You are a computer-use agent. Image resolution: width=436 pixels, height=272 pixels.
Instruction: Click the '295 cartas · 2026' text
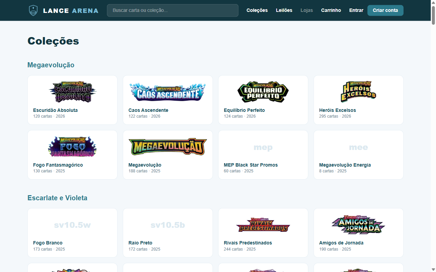click(x=335, y=116)
